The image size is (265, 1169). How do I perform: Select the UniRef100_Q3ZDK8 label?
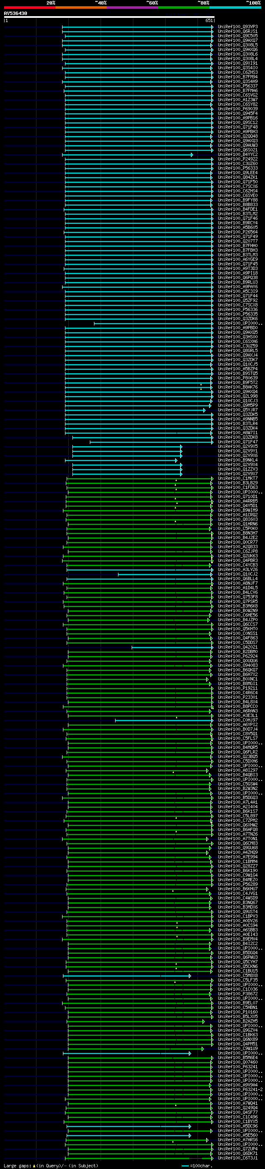[237, 437]
